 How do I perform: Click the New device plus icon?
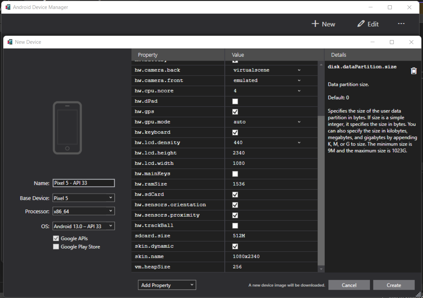tap(315, 24)
